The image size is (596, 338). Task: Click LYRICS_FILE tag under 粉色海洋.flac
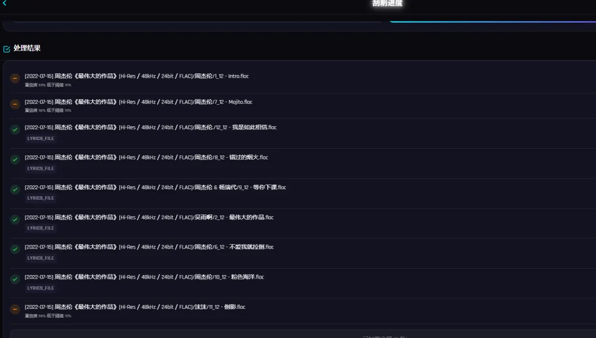pos(41,288)
